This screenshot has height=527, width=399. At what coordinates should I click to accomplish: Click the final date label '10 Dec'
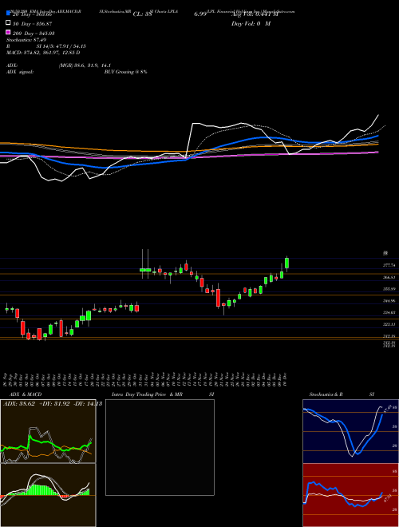click(285, 380)
